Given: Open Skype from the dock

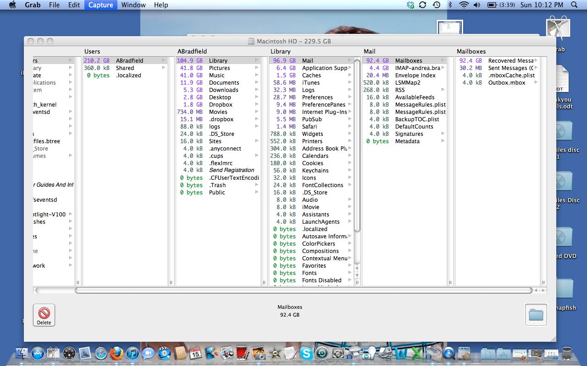Looking at the screenshot, I should tap(306, 353).
